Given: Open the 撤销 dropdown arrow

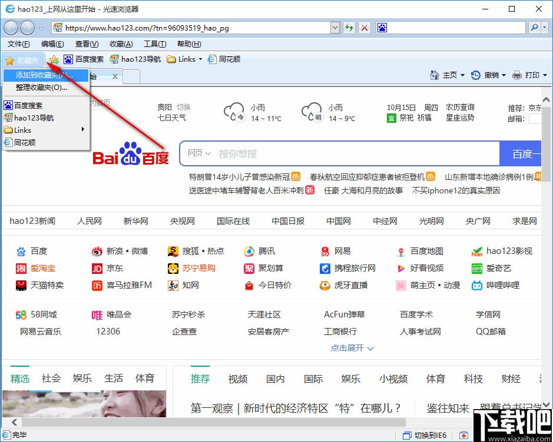Looking at the screenshot, I should [504, 75].
